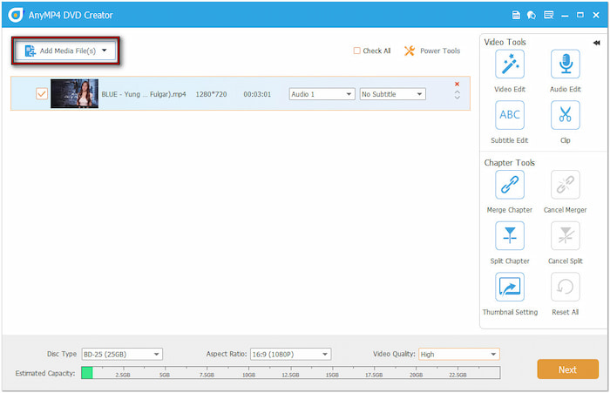Open the Aspect Ratio dropdown
This screenshot has height=393, width=610.
click(x=290, y=354)
